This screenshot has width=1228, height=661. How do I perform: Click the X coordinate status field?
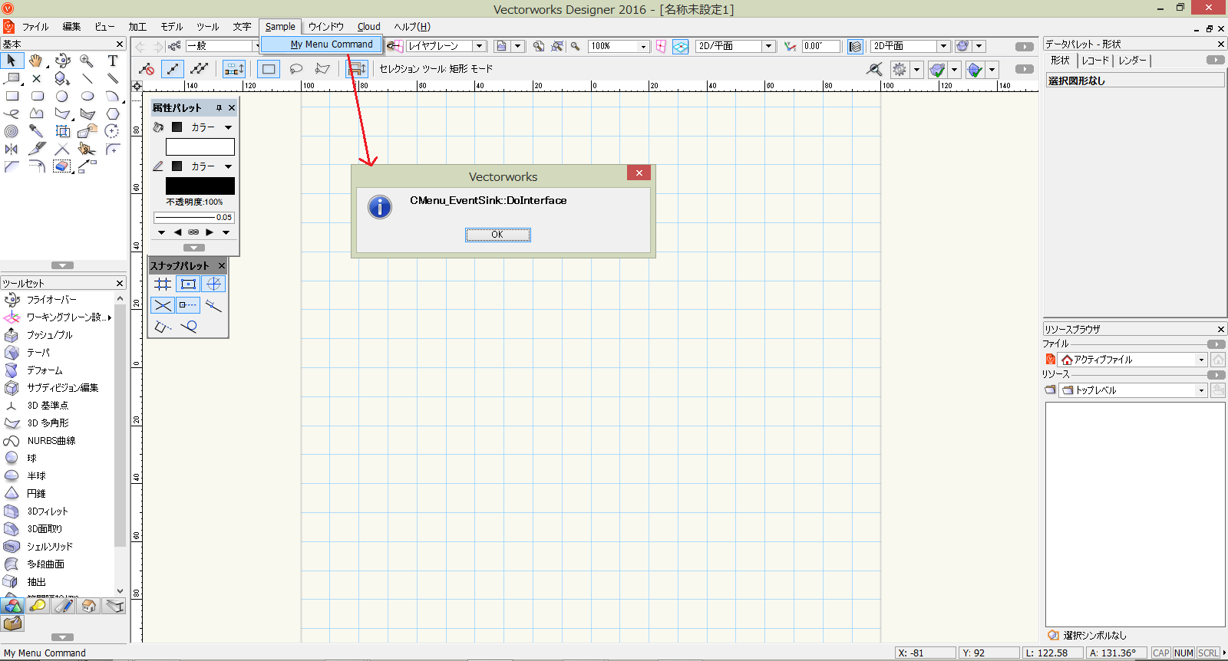(926, 653)
